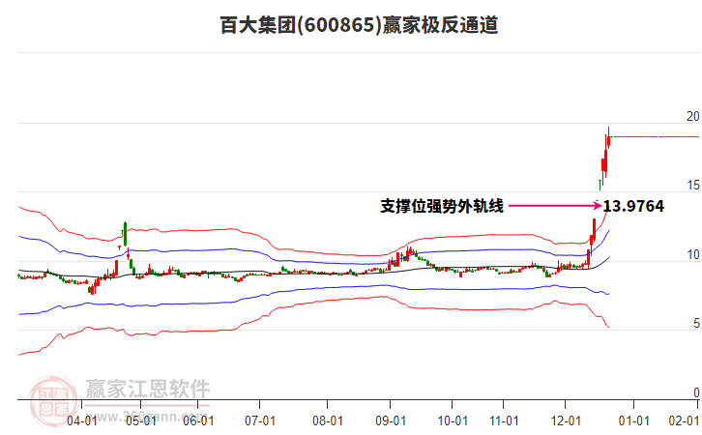
Task: Click the tall green candlestick in late April
Action: (126, 233)
